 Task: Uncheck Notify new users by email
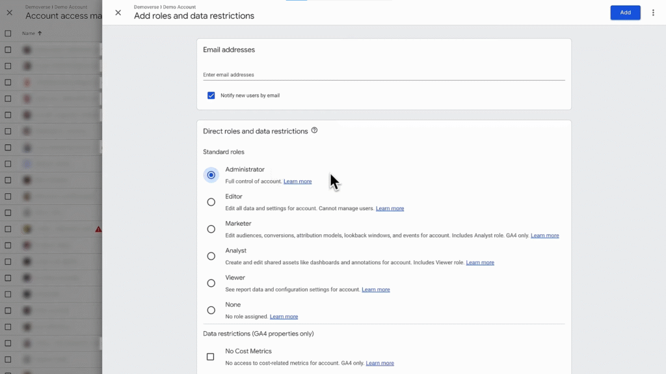(x=211, y=95)
